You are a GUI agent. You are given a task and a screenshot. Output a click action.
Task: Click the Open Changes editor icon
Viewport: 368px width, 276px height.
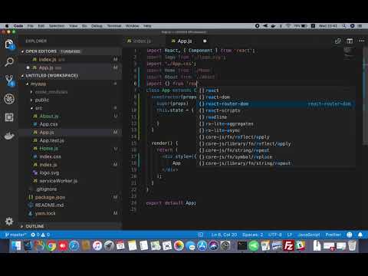point(338,41)
